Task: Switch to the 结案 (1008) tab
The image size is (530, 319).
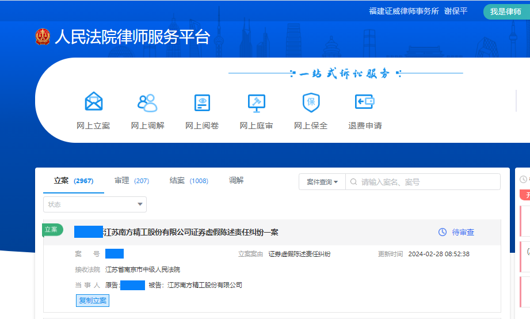Action: [189, 181]
